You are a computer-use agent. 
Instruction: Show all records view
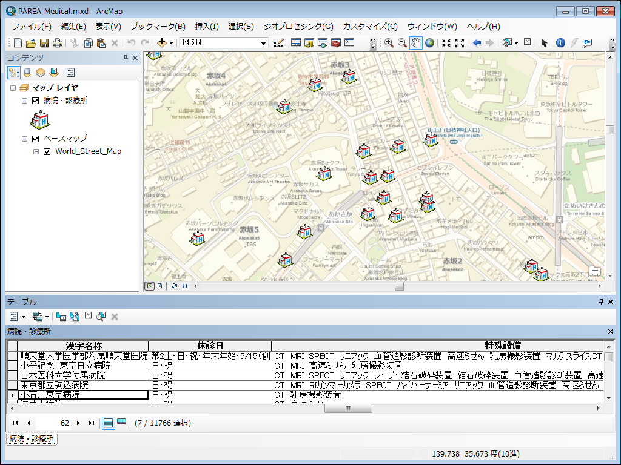pos(108,423)
